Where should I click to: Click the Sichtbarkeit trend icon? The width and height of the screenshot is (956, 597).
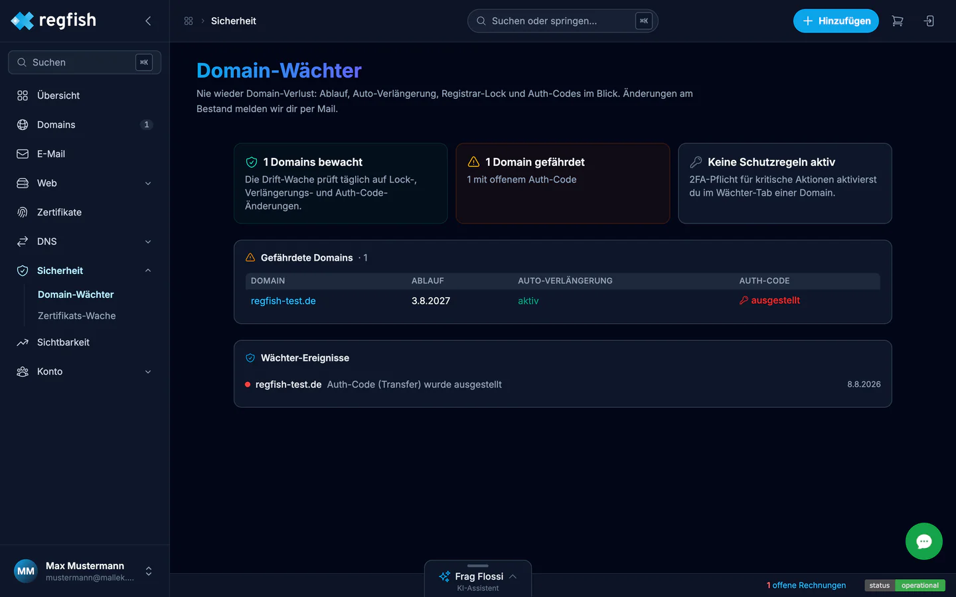coord(23,342)
